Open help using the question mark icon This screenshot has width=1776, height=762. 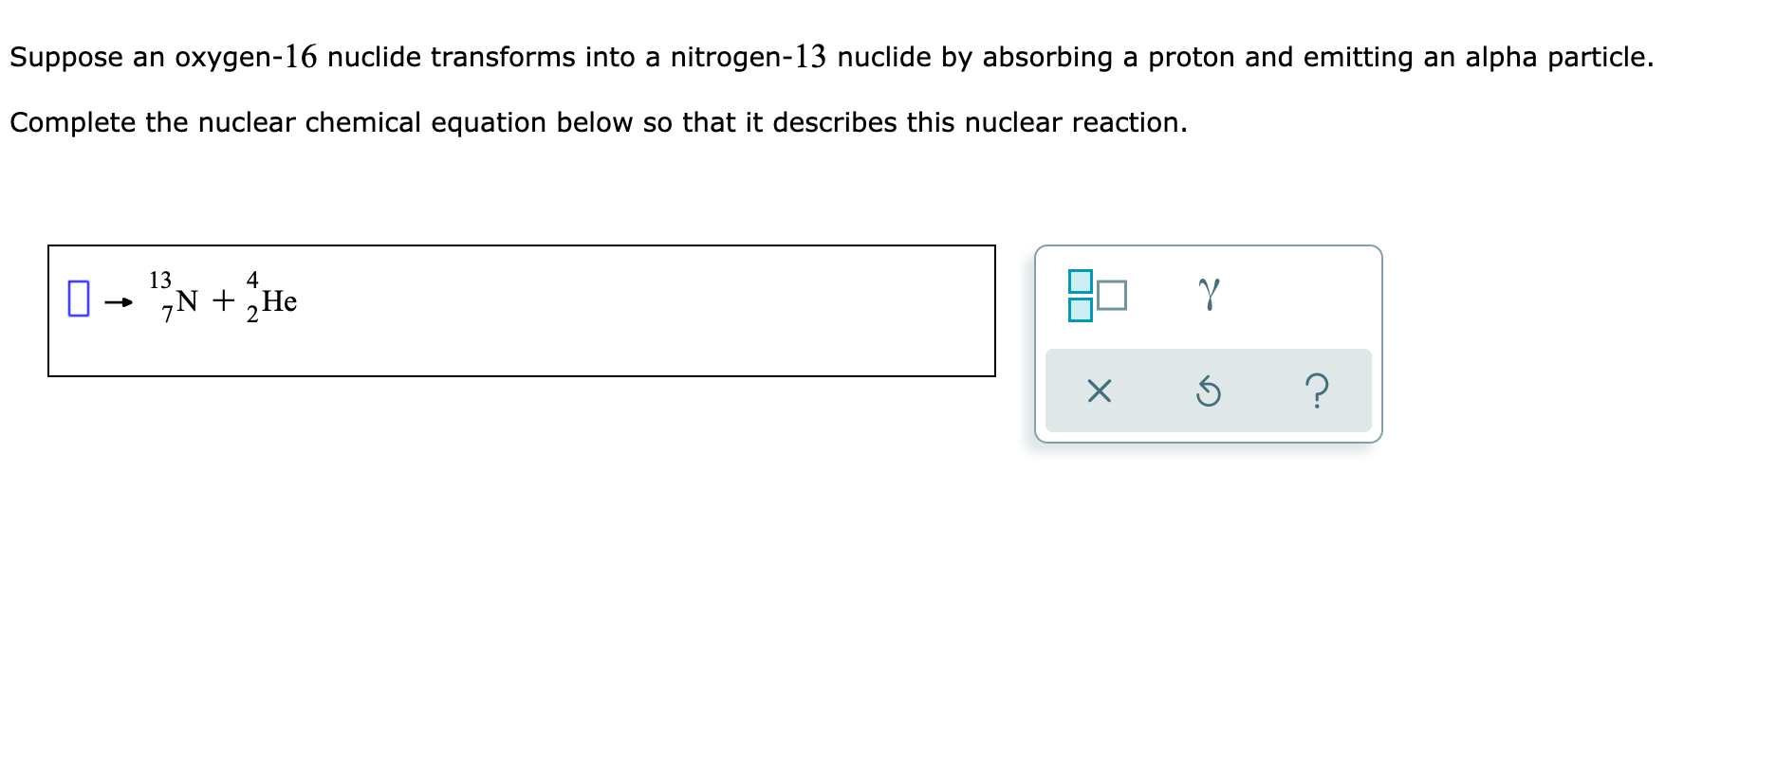pyautogui.click(x=1319, y=392)
